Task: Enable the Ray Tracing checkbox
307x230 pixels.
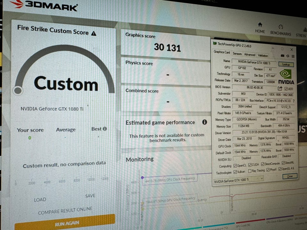Action: (250, 171)
